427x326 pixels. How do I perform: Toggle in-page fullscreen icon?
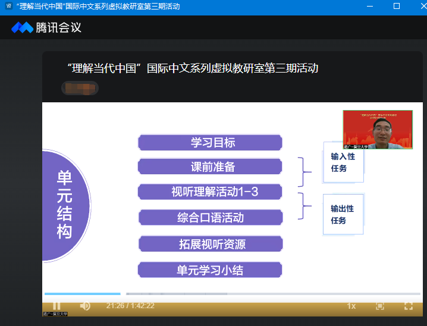380,306
